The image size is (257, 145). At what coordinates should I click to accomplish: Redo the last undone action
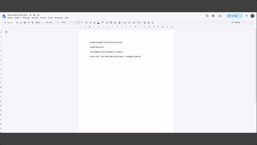pyautogui.click(x=21, y=23)
